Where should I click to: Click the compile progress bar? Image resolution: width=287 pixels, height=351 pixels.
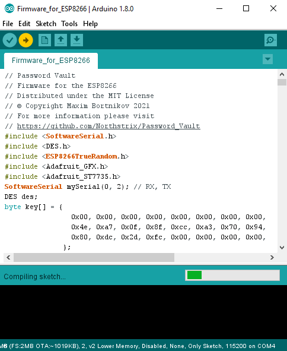(x=232, y=275)
